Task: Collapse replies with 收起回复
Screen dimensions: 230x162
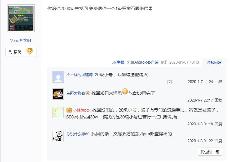Action: [214, 63]
